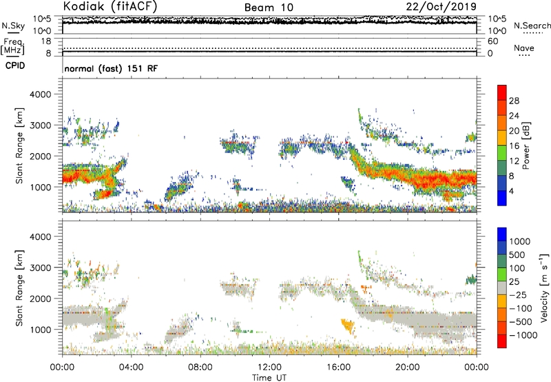Click the frequency trace line in Freq panel
This screenshot has width=551, height=382.
(269, 52)
